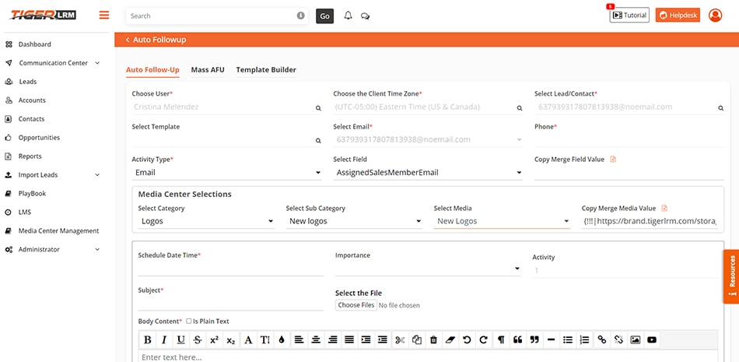Open the Helpdesk button
739x362 pixels.
pyautogui.click(x=678, y=15)
